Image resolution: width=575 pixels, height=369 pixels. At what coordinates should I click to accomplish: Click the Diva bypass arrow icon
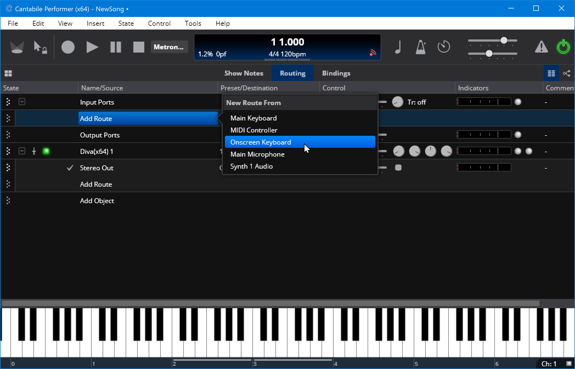pos(34,151)
